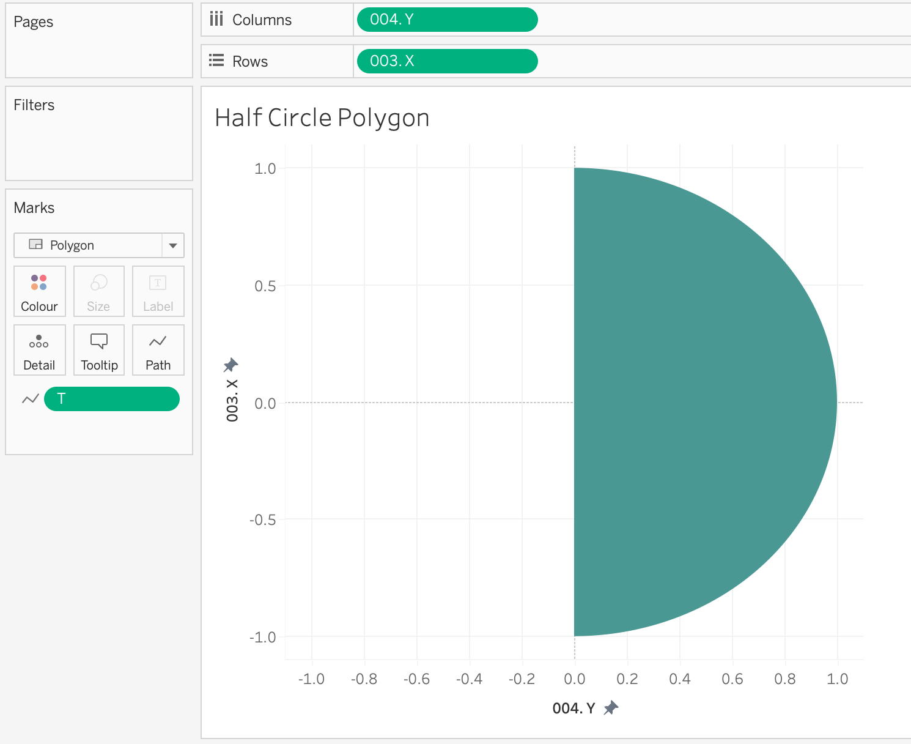This screenshot has height=744, width=911.
Task: Click the pin icon beside 004. Y axis
Action: pyautogui.click(x=611, y=708)
